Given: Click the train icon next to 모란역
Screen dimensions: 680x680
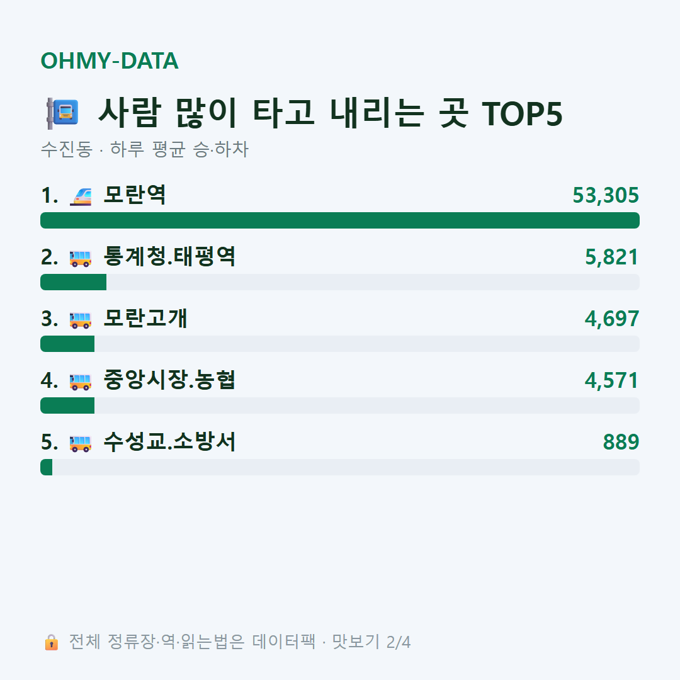Looking at the screenshot, I should click(81, 196).
